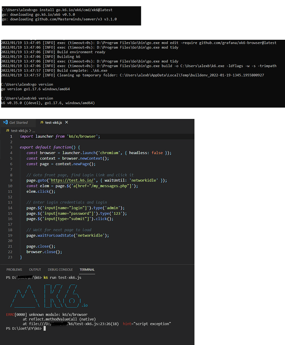Switch to the test-xk6.js editor tab
This screenshot has height=345, width=285.
pos(54,123)
